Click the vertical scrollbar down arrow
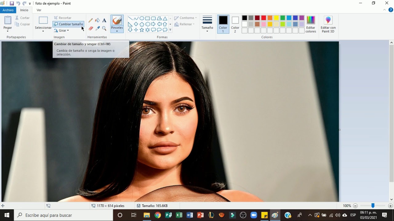The height and width of the screenshot is (221, 394). coord(392,200)
